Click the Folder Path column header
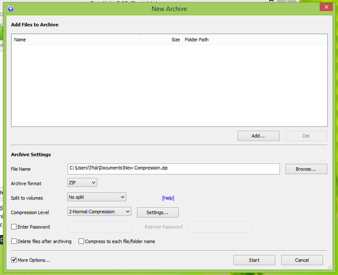The height and width of the screenshot is (275, 338). click(244, 40)
